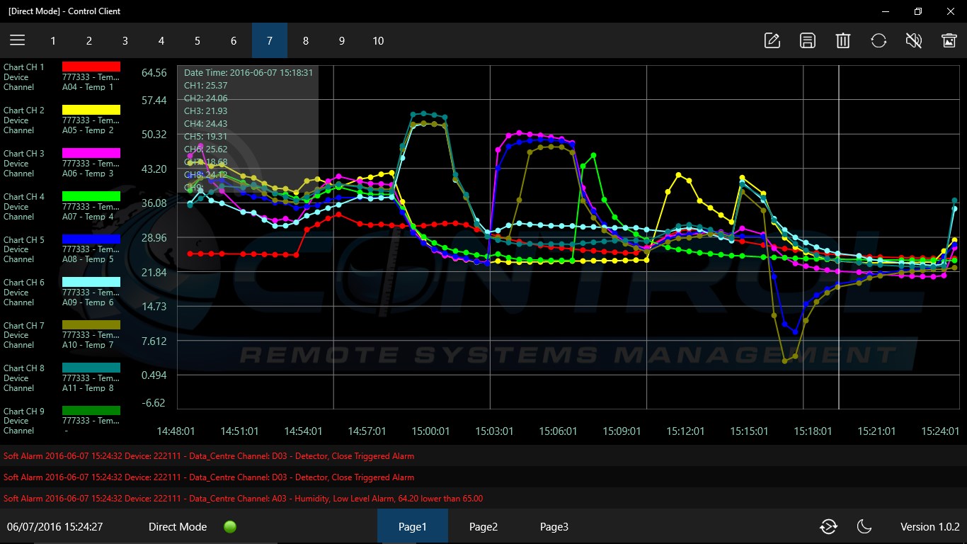
Task: Click the tooltip 'Date Time: 2016-06-07 15:18:31'
Action: pos(248,72)
